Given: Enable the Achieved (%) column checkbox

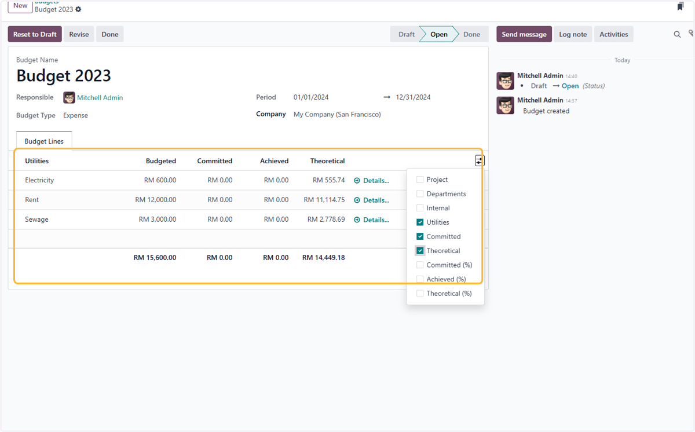Looking at the screenshot, I should click(420, 279).
